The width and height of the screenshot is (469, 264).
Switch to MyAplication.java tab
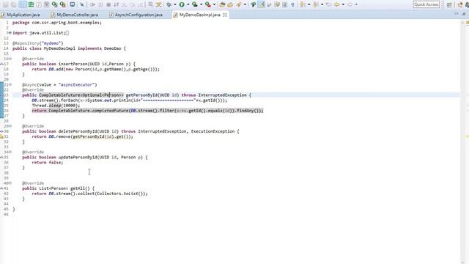21,15
